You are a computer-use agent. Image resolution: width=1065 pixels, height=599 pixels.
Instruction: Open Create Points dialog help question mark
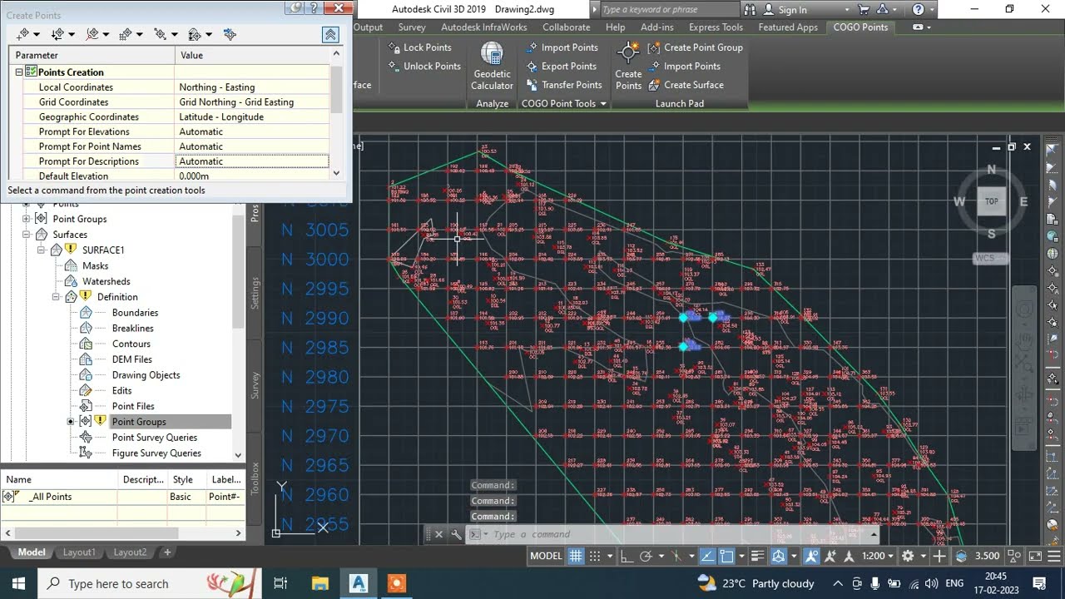pos(313,8)
